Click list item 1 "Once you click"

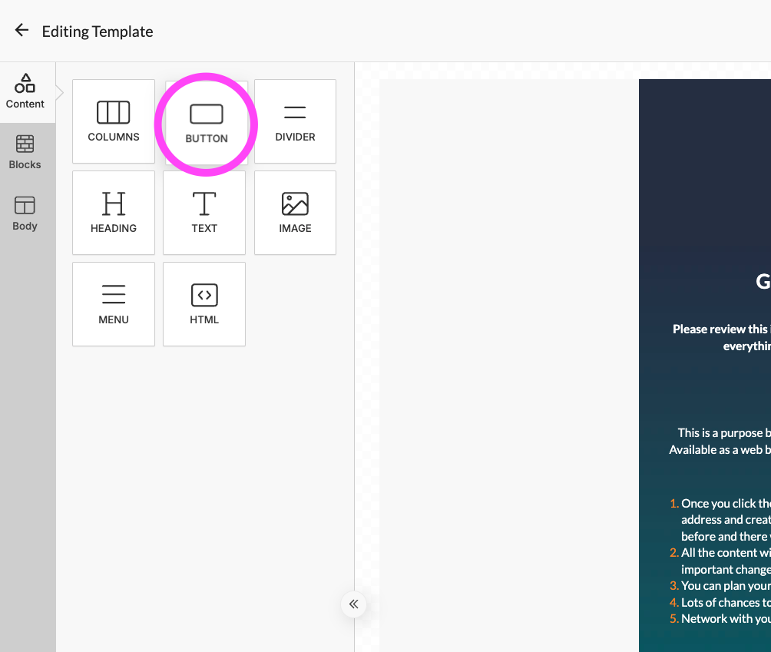[x=725, y=504]
